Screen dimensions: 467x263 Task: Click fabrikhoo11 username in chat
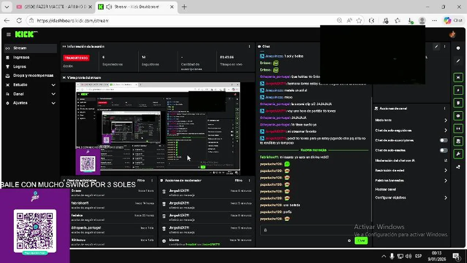tap(269, 157)
